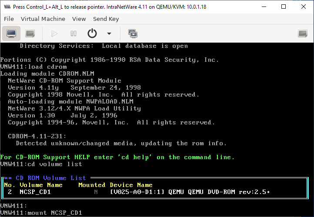Click the 'Device Name' column header
Image resolution: width=314 pixels, height=217 pixels.
131,185
